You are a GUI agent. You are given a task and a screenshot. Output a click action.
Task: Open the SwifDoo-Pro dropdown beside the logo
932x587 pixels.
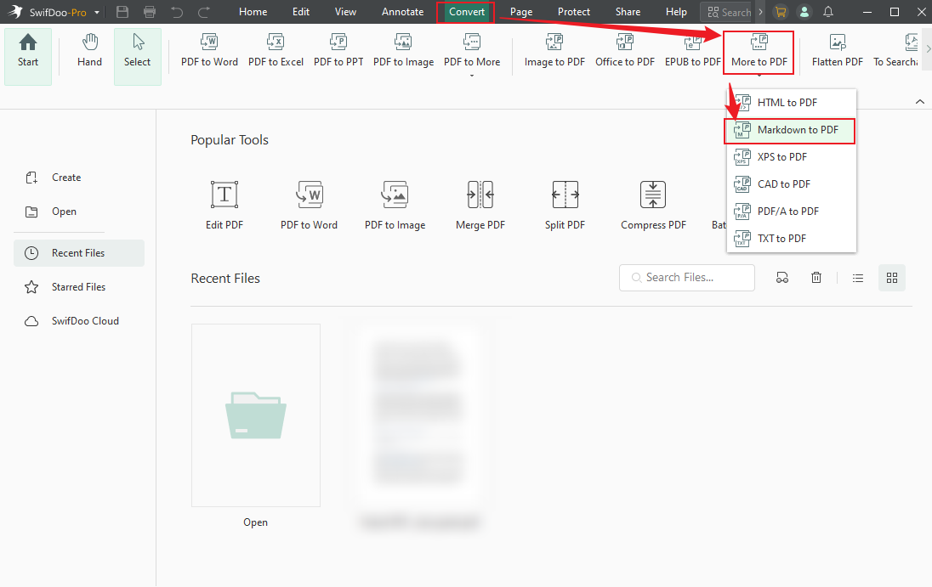(x=97, y=12)
